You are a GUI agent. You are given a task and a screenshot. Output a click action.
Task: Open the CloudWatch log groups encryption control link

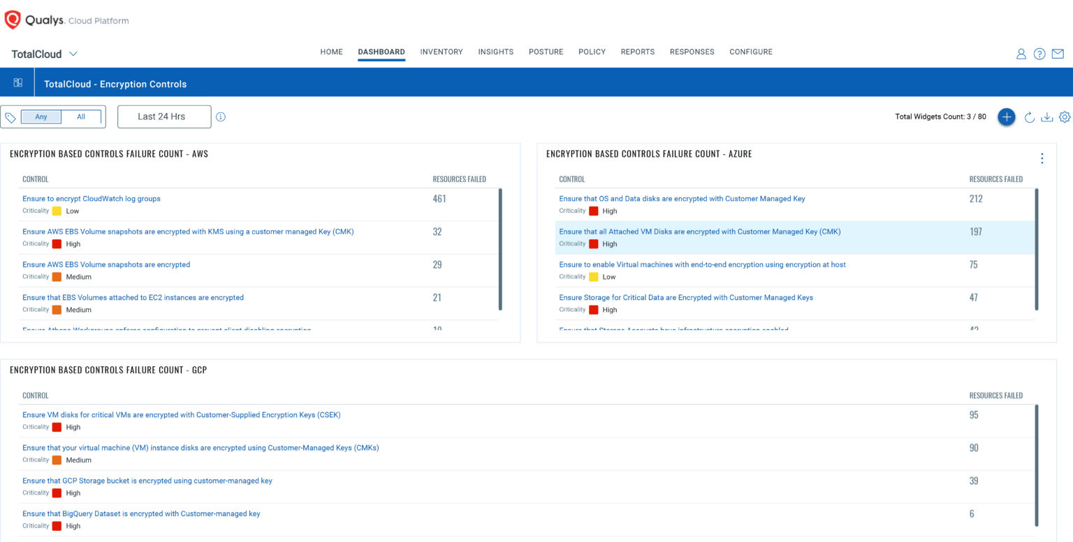(x=92, y=198)
